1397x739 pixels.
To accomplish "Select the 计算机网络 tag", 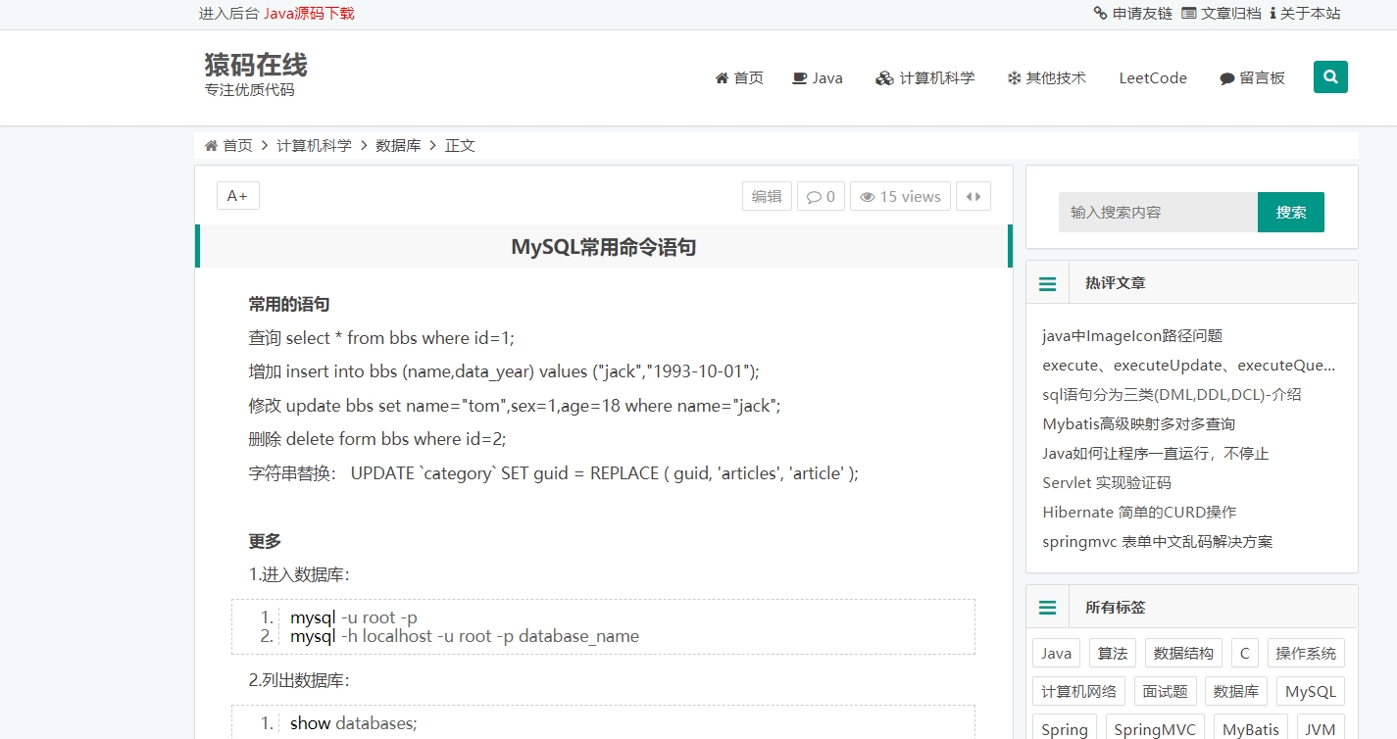I will 1079,691.
